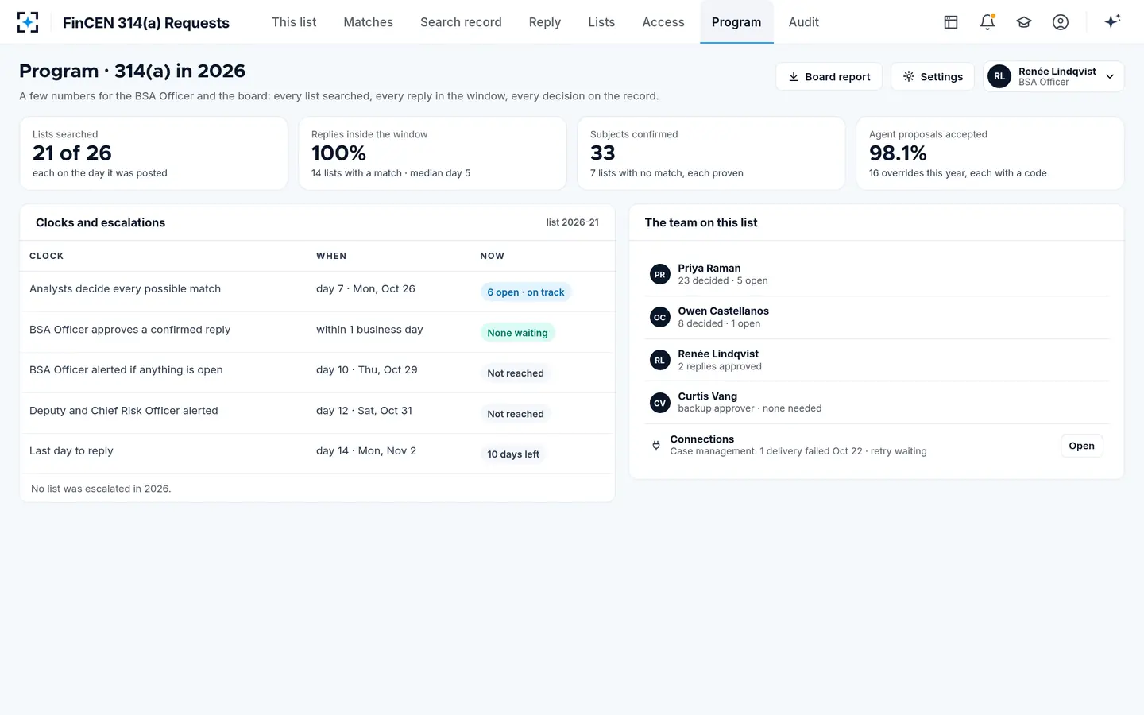The width and height of the screenshot is (1144, 715).
Task: Select the 'Replies inside the window' card
Action: (x=432, y=153)
